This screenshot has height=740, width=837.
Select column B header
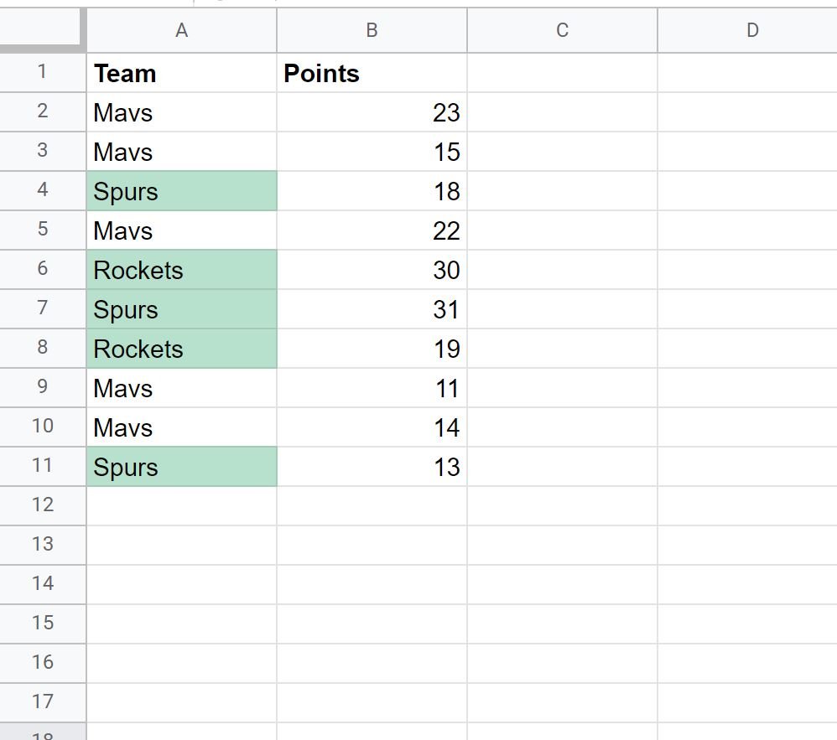click(372, 30)
